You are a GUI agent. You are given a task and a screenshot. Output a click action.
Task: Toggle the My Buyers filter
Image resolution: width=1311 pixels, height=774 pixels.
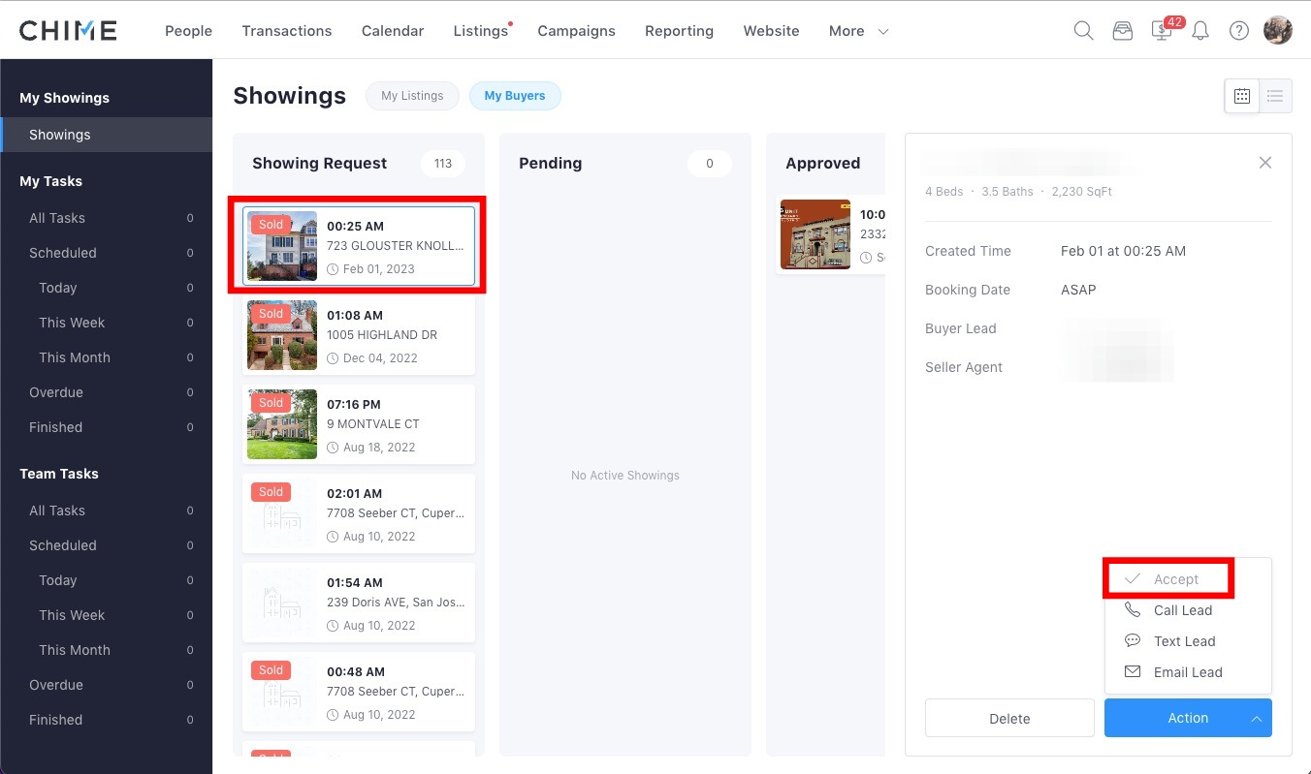tap(515, 96)
